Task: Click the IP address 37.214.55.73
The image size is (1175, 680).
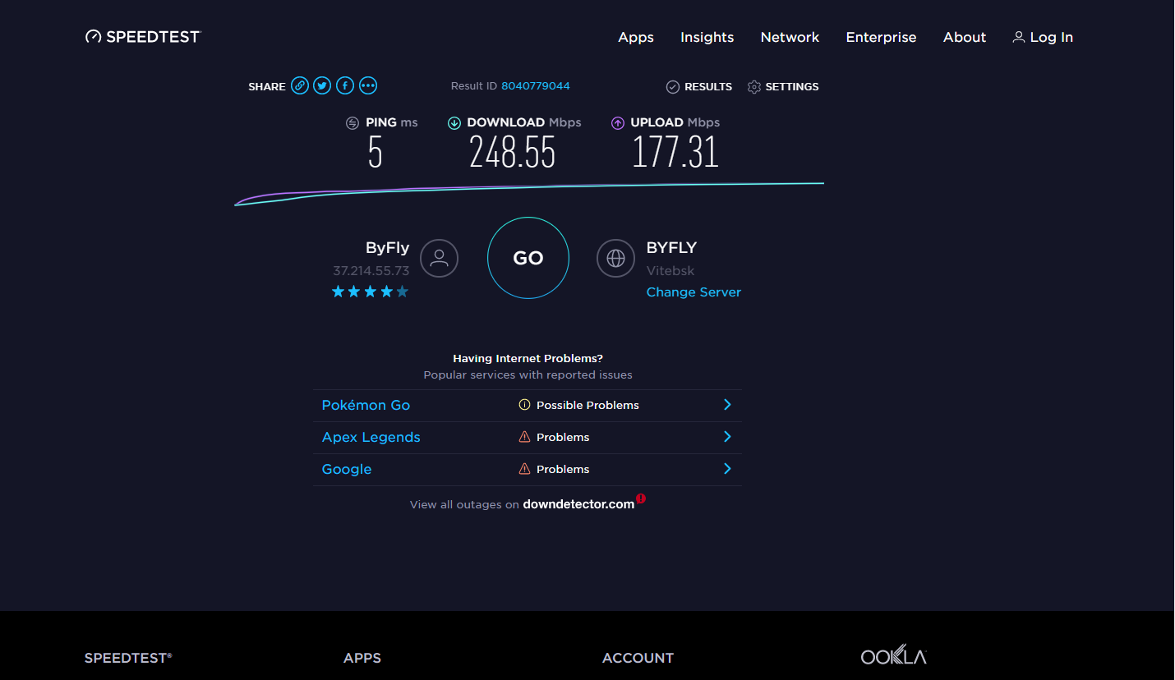Action: pyautogui.click(x=371, y=271)
